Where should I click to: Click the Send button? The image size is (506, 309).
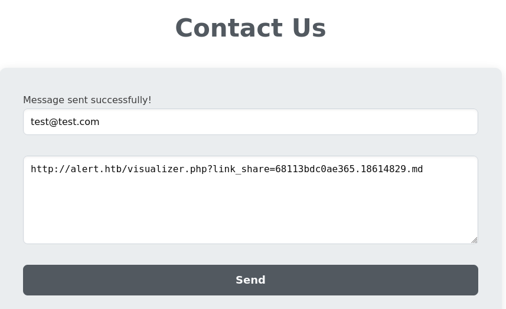pyautogui.click(x=250, y=280)
